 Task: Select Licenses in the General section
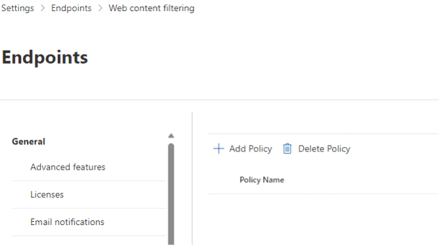point(47,195)
